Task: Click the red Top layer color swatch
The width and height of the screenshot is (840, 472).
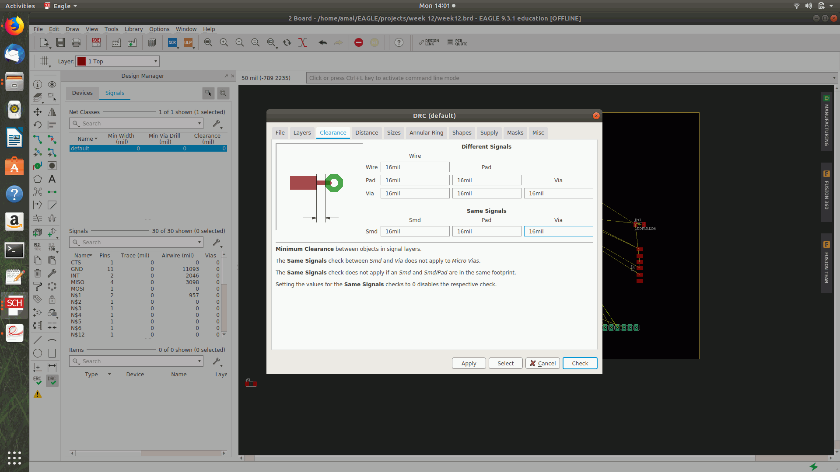Action: (x=81, y=61)
